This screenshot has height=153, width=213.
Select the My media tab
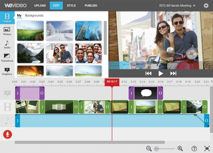[19, 15]
